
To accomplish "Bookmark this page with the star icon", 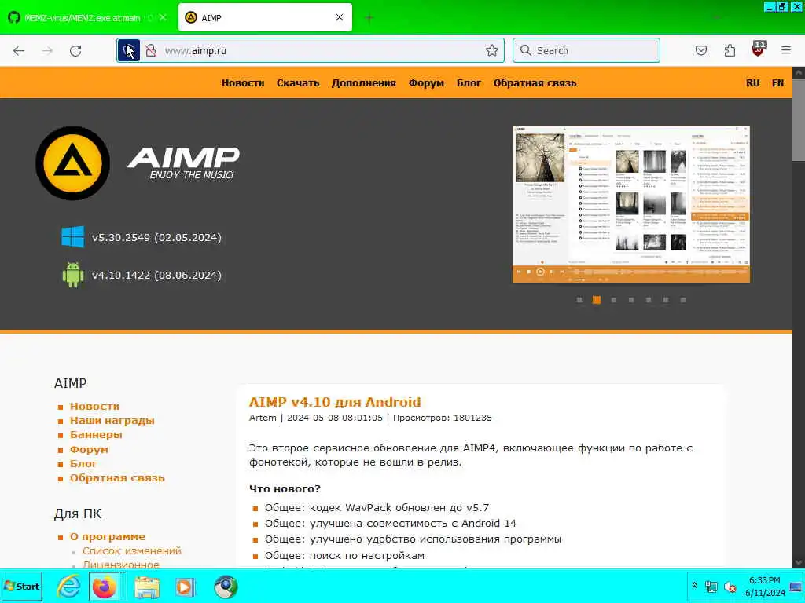I will point(492,50).
